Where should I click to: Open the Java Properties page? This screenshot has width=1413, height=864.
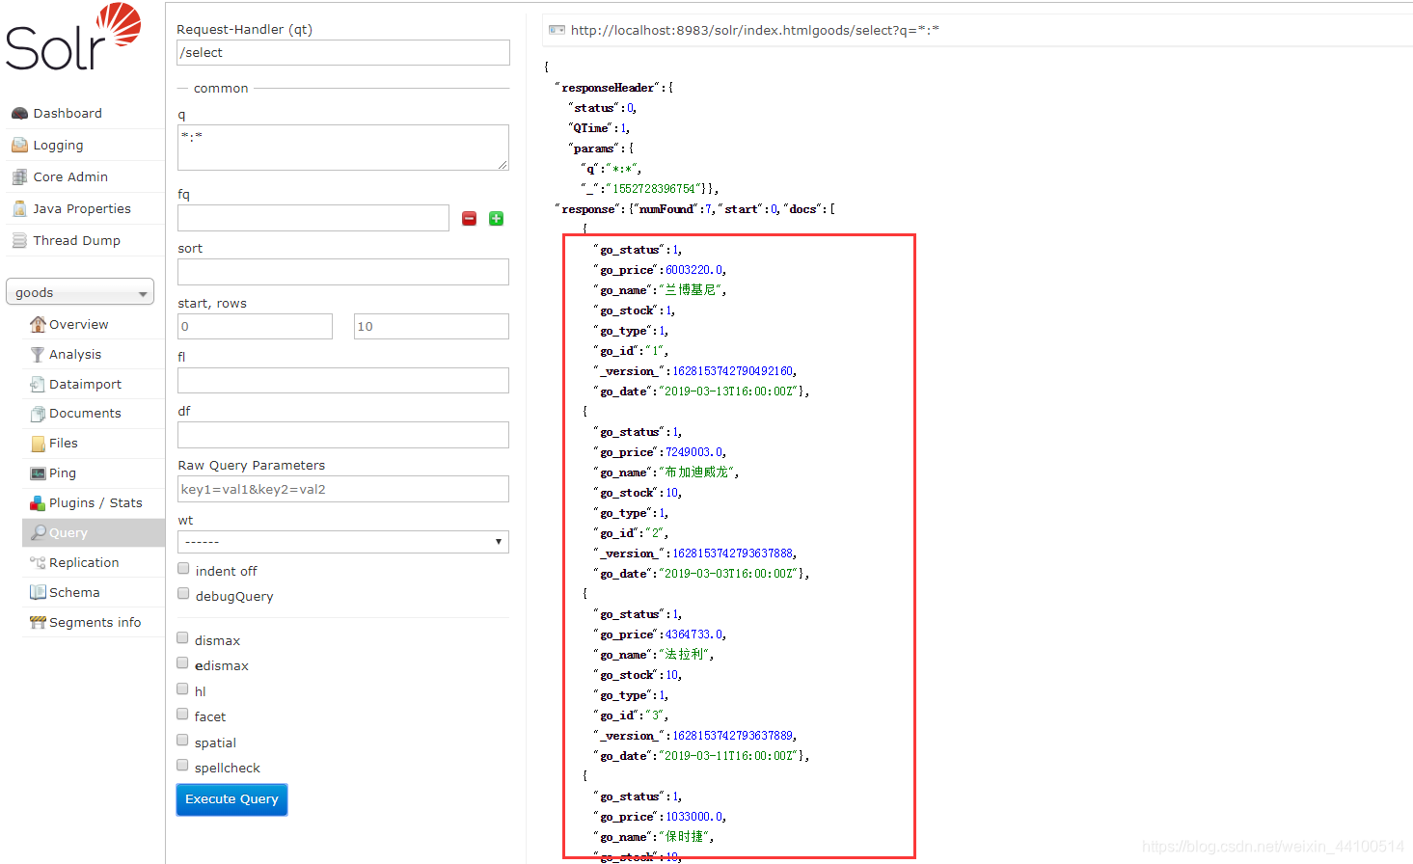point(82,209)
